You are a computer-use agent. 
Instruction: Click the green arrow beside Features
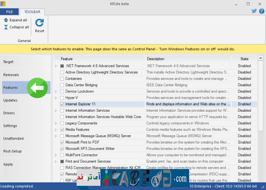[x=37, y=87]
